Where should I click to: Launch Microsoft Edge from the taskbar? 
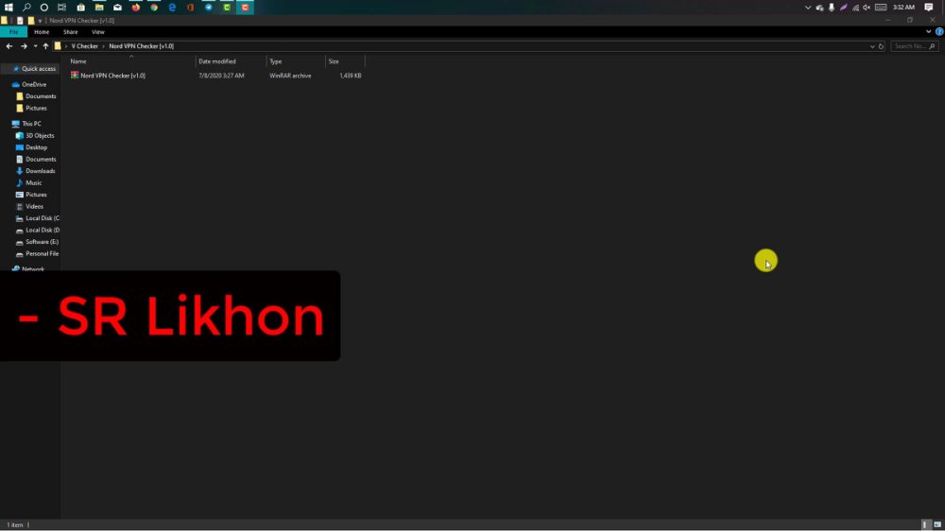pos(172,8)
